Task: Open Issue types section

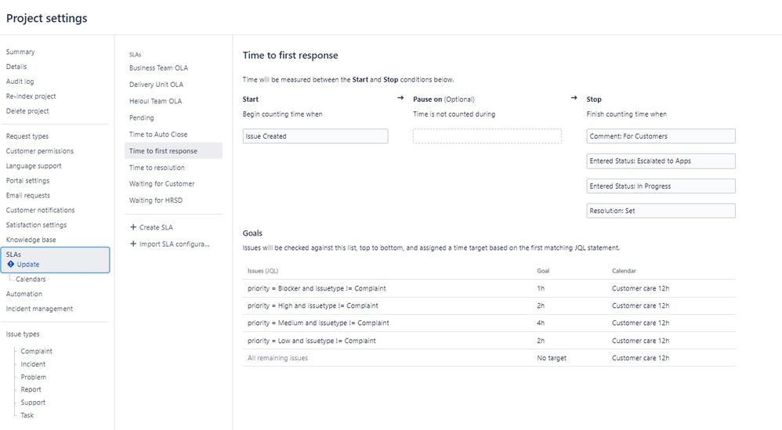Action: [x=23, y=334]
